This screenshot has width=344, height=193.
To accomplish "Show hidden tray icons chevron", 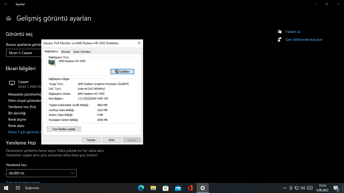I will coord(285,188).
